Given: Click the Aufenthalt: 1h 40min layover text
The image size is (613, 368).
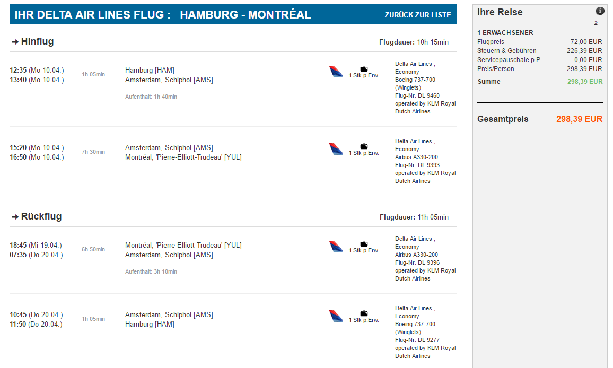Looking at the screenshot, I should [x=151, y=97].
